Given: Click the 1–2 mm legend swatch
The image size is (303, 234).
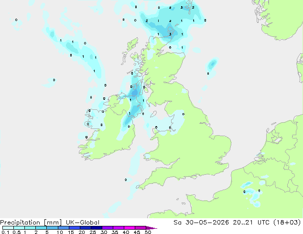Looking at the screenshot, I should (30, 228).
